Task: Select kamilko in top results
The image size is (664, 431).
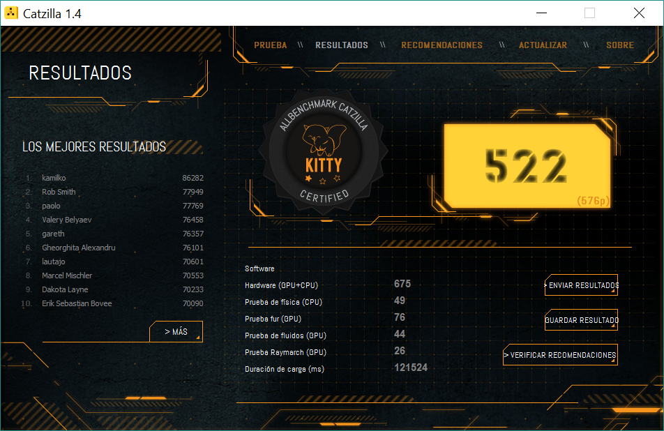Action: pos(54,178)
